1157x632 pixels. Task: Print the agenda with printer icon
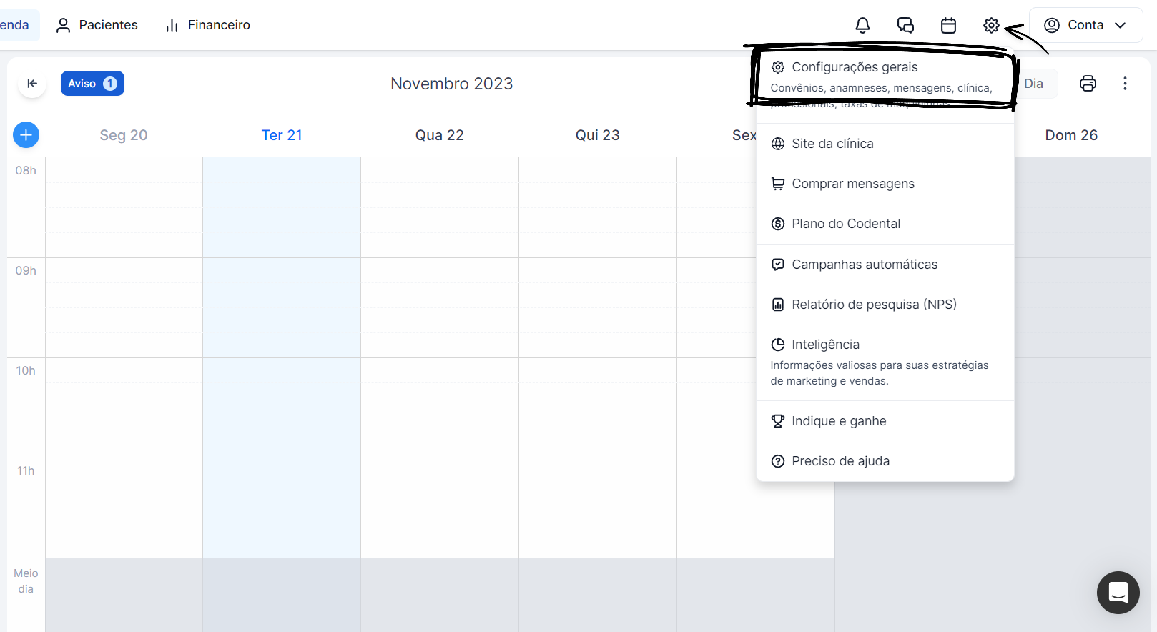coord(1087,84)
